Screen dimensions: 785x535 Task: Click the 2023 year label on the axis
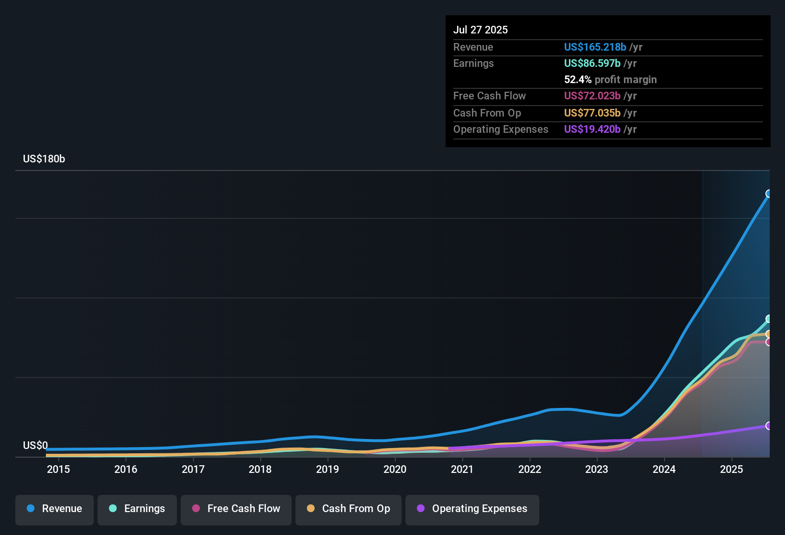pos(596,470)
